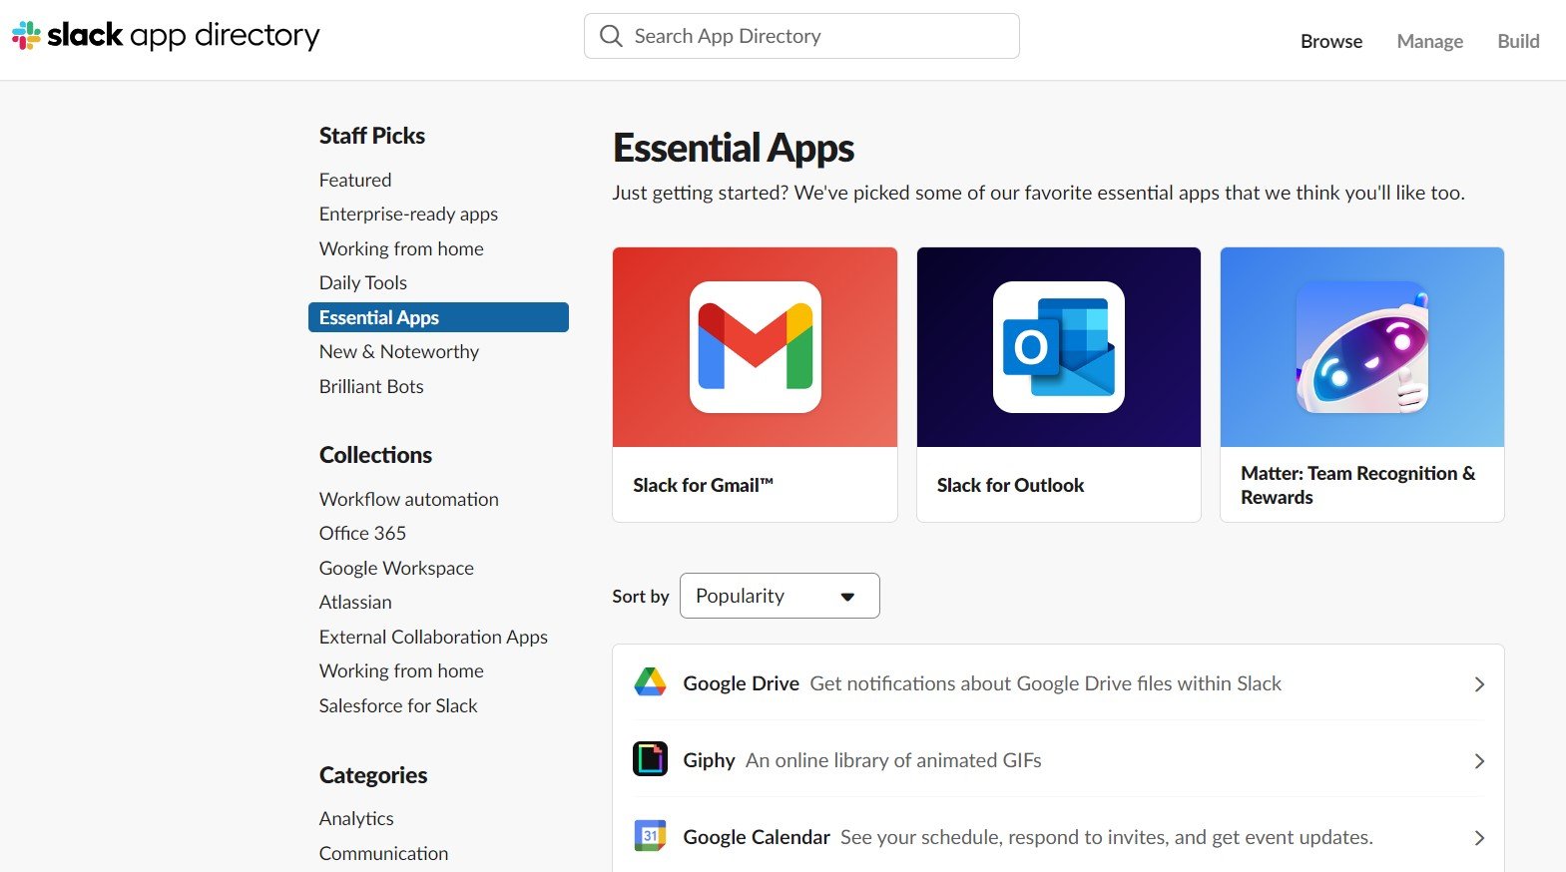Click the Google Drive icon

pyautogui.click(x=651, y=682)
